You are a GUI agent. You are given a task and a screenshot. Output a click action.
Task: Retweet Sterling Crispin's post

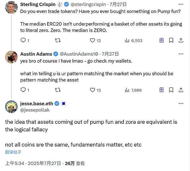(x=58, y=40)
